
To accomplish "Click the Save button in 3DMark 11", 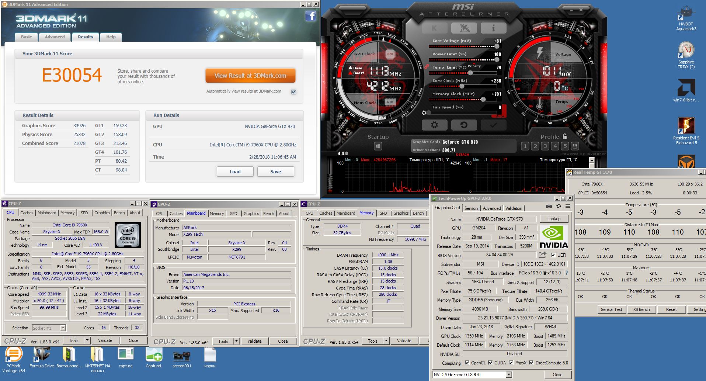I will pyautogui.click(x=276, y=172).
